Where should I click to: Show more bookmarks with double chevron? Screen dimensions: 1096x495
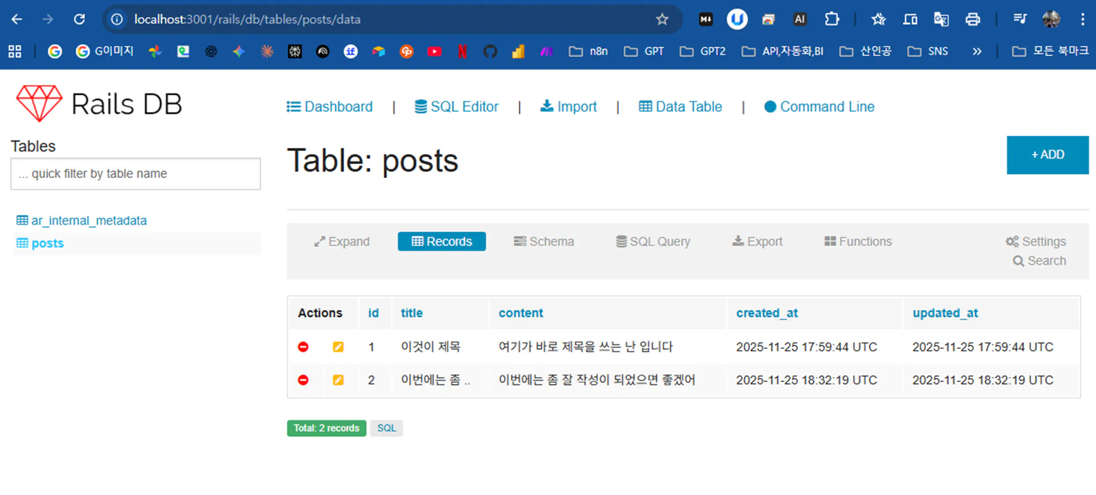(976, 51)
